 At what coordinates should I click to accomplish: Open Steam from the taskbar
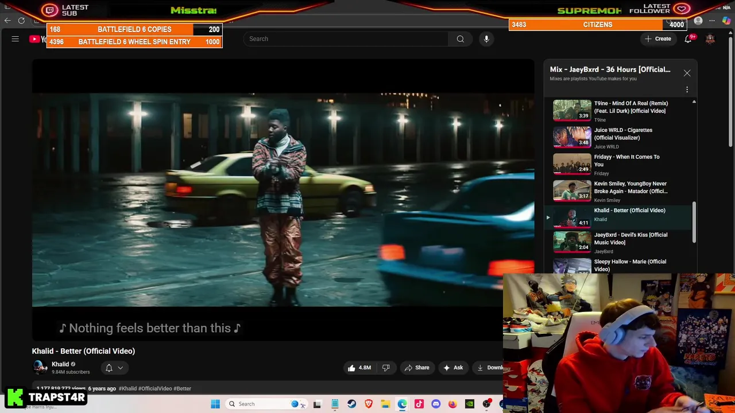pyautogui.click(x=351, y=404)
